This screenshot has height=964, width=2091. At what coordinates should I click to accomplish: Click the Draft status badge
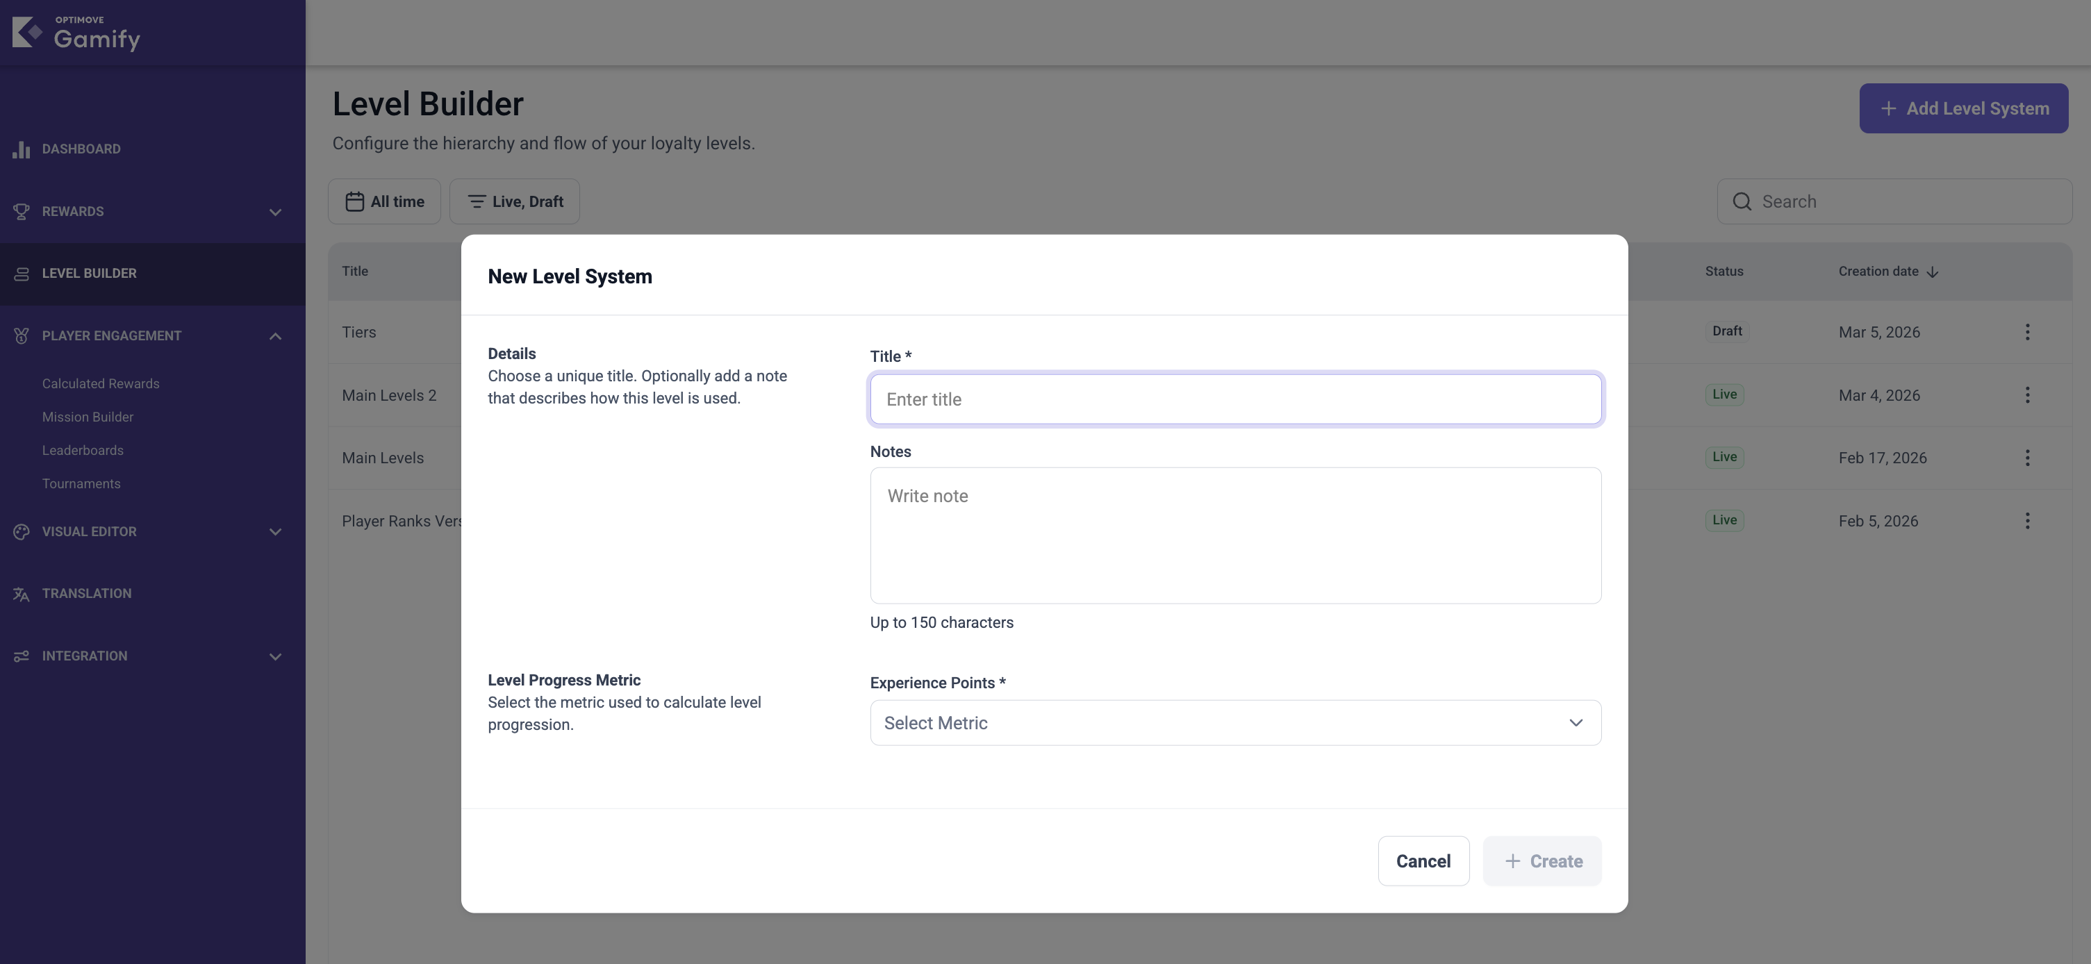pyautogui.click(x=1728, y=331)
